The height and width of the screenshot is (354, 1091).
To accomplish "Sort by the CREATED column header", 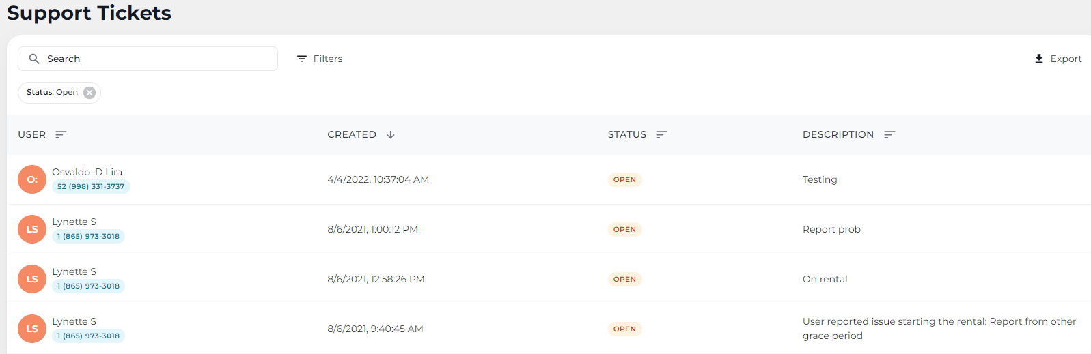I will coord(352,134).
